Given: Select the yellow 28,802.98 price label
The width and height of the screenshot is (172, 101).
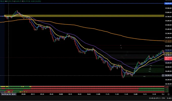Looking at the screenshot, I should [x=168, y=53].
